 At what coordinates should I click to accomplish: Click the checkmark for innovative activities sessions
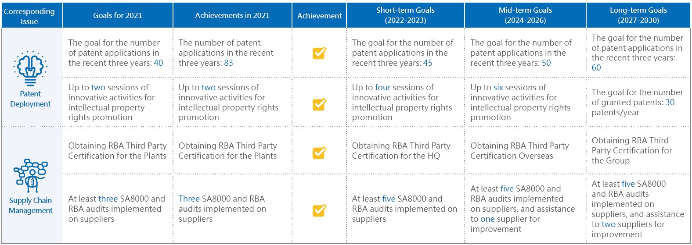(x=319, y=104)
